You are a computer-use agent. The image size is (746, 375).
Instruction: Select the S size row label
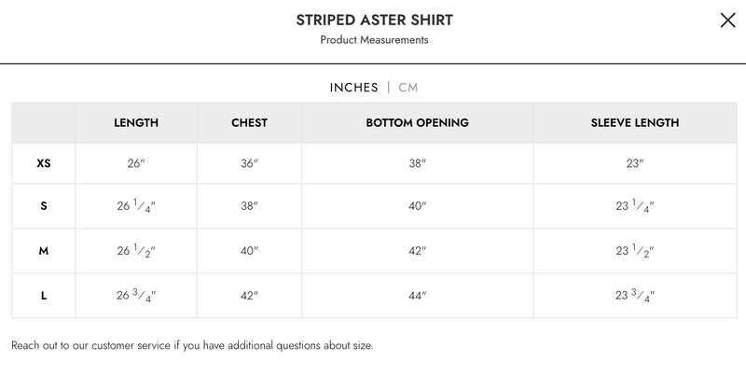[x=44, y=206]
